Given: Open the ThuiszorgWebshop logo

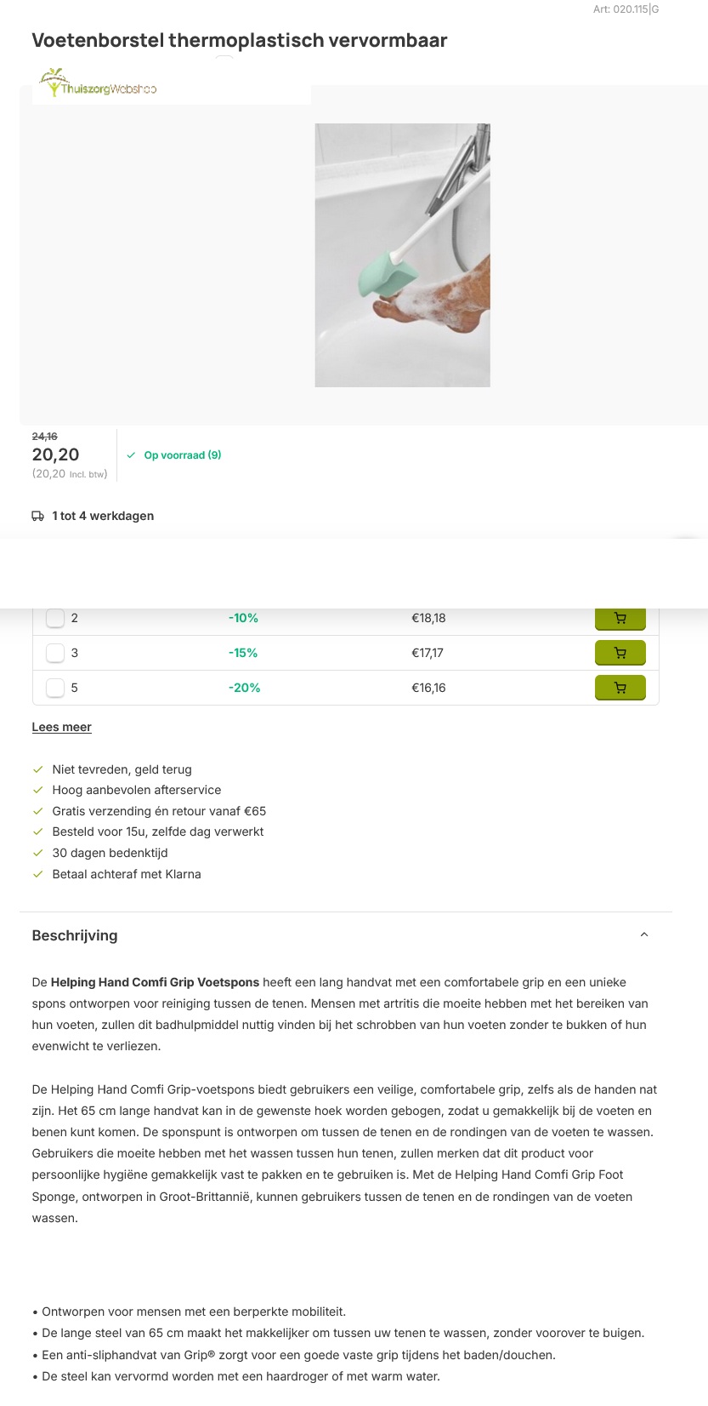Looking at the screenshot, I should pos(99,83).
